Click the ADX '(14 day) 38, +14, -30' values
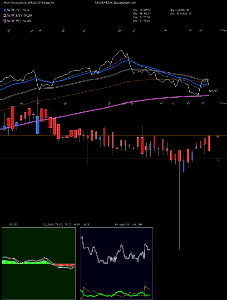Screen dimensions: 227x300 click(x=128, y=225)
